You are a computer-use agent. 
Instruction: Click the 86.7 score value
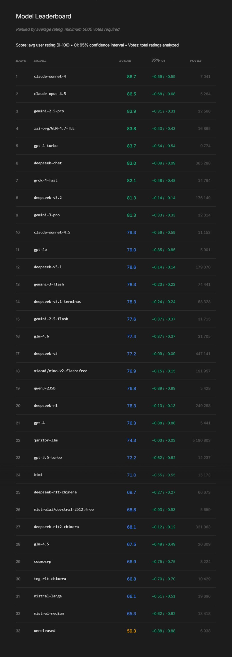(131, 77)
